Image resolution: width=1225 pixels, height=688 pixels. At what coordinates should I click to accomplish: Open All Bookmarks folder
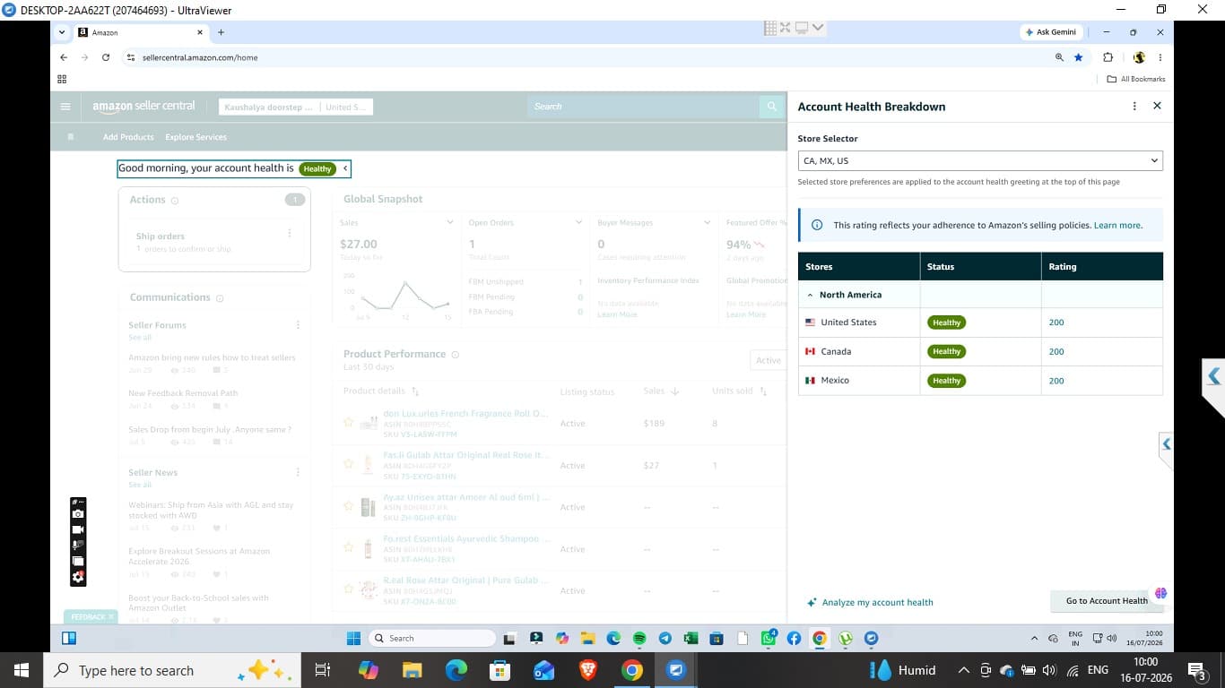pyautogui.click(x=1136, y=79)
